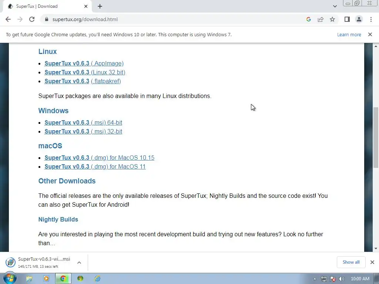The width and height of the screenshot is (379, 284).
Task: Share this page icon
Action: 321,19
